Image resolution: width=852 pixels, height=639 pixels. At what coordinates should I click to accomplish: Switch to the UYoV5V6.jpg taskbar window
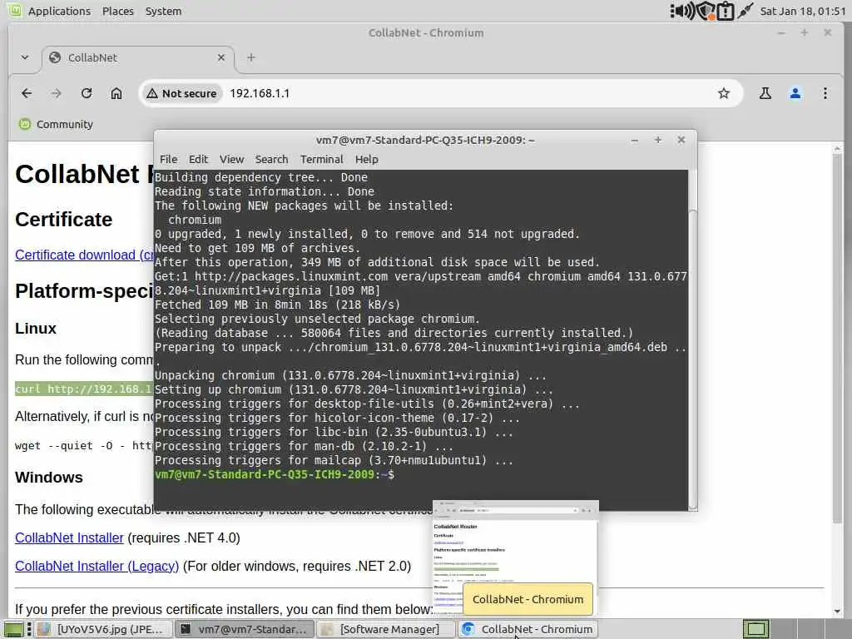[103, 629]
